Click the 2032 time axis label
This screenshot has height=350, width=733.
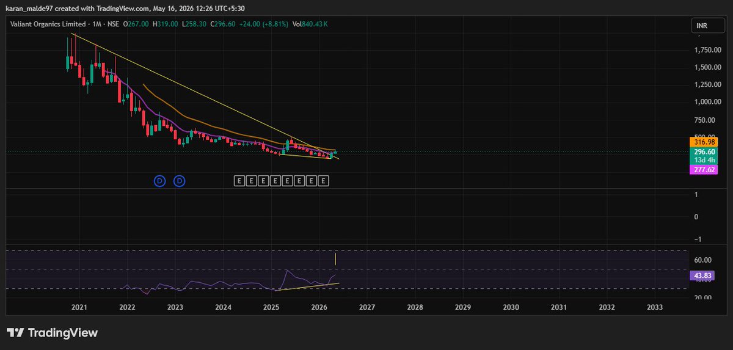607,307
